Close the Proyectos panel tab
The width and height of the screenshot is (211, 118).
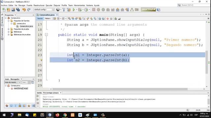click(15, 15)
